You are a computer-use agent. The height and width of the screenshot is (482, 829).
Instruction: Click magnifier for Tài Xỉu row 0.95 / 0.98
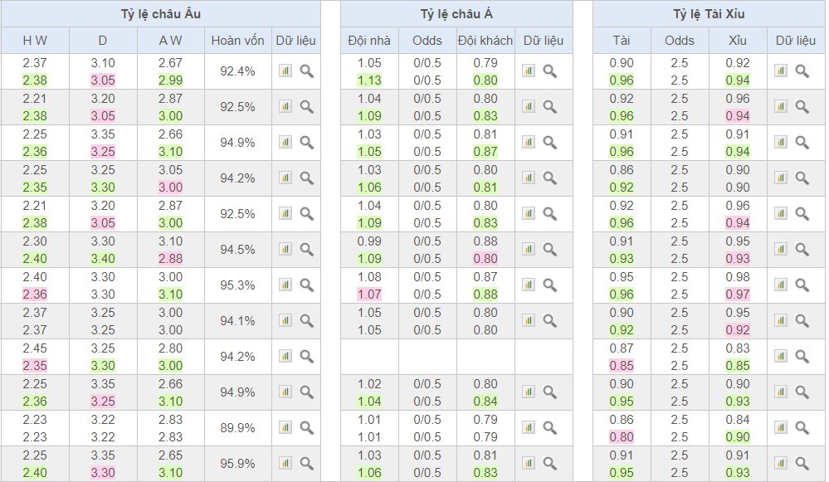802,285
